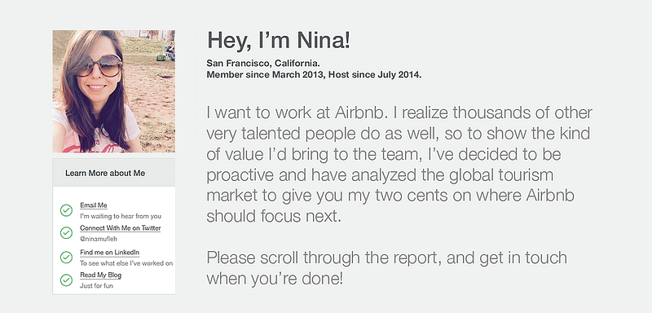Click the green checkmark beside Email Me
Screen dimensions: 652x313
tap(66, 210)
